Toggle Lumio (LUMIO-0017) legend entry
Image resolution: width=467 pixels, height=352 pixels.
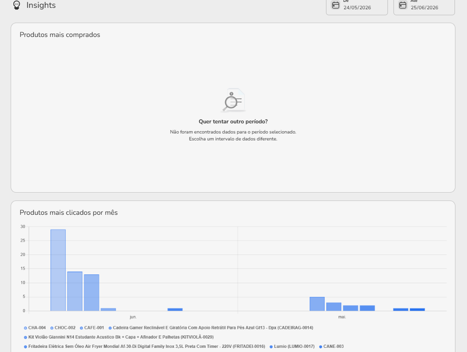(x=292, y=346)
